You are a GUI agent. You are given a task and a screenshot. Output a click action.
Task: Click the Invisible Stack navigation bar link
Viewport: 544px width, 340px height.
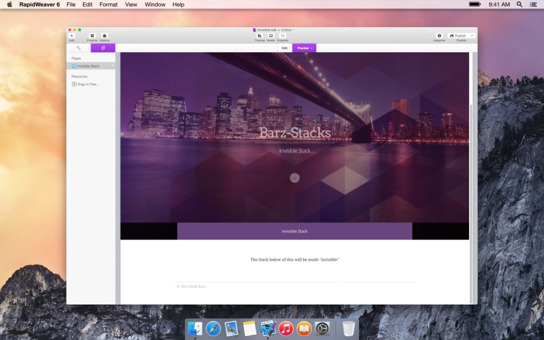pos(295,231)
